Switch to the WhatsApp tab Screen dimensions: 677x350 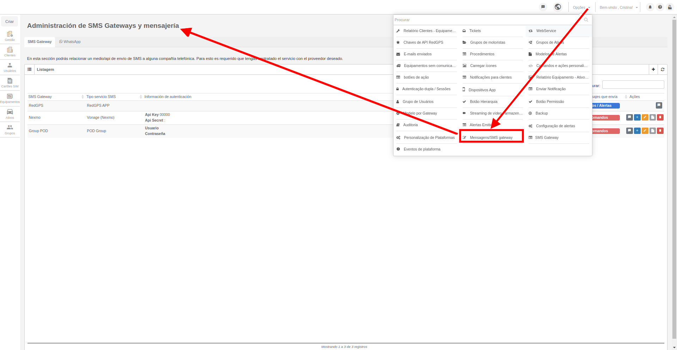click(70, 42)
